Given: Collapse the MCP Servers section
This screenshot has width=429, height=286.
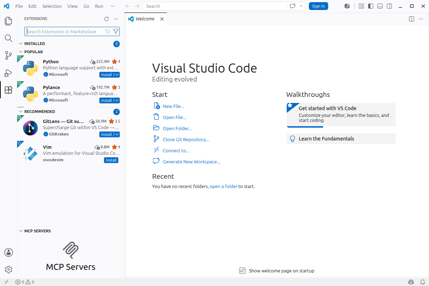Looking at the screenshot, I should [x=20, y=231].
